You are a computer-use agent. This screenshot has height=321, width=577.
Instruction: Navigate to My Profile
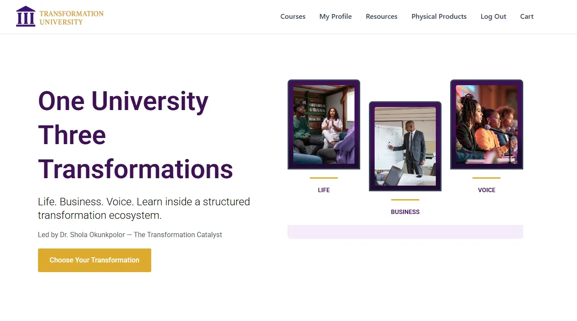(335, 17)
